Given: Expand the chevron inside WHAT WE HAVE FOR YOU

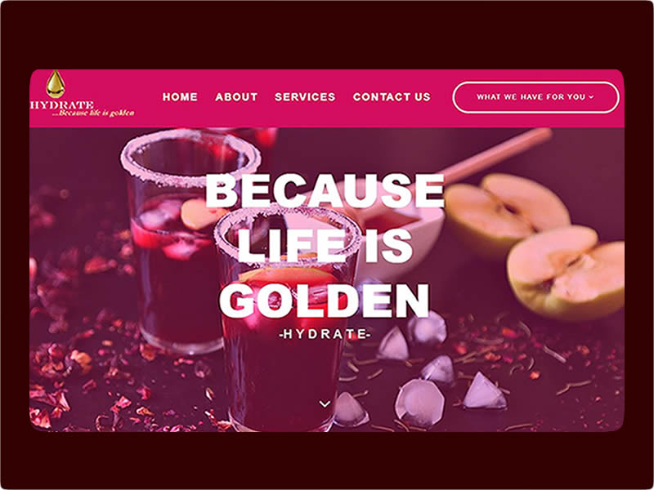Looking at the screenshot, I should click(x=591, y=97).
